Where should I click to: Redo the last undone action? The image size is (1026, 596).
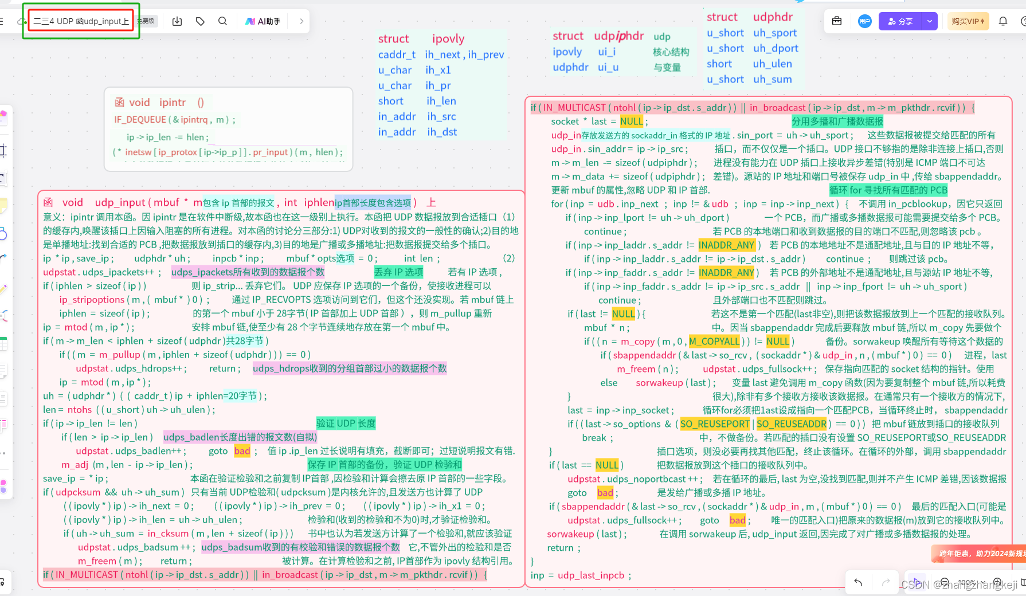click(886, 582)
